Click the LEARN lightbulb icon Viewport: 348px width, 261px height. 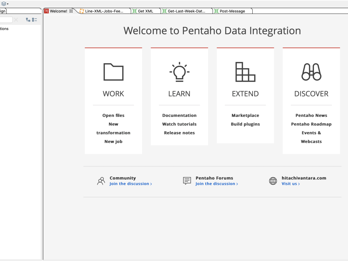179,72
